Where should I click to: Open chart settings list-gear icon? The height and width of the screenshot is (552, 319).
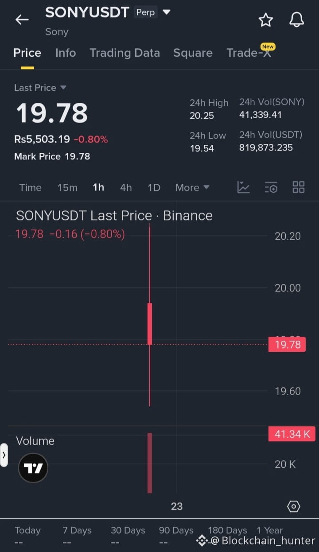pos(271,187)
